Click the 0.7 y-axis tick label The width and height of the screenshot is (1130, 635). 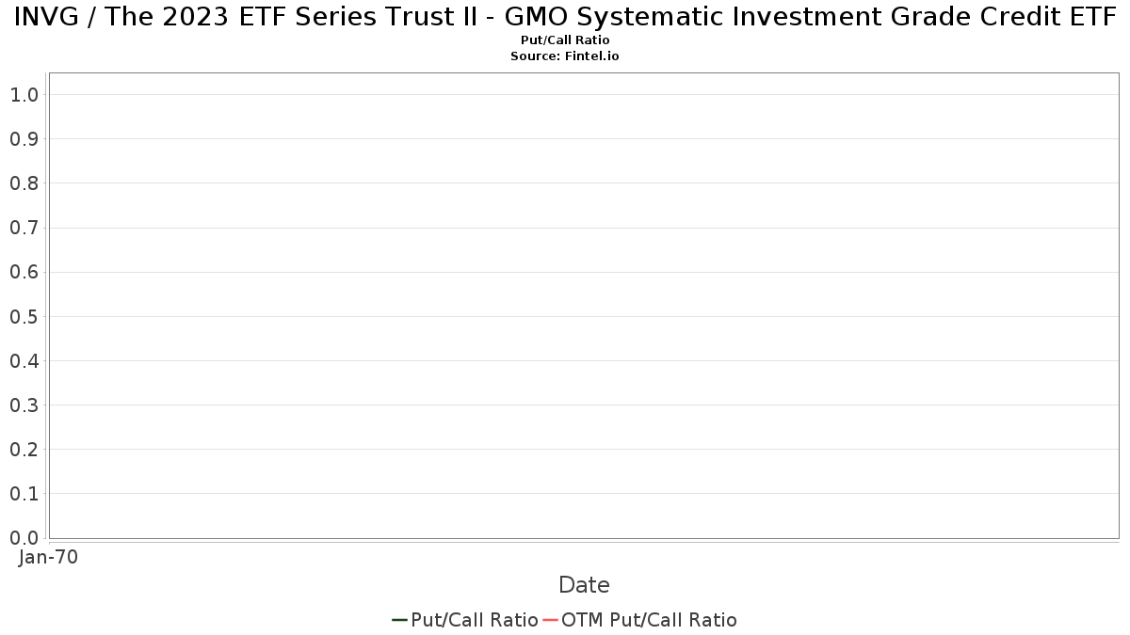[x=24, y=228]
